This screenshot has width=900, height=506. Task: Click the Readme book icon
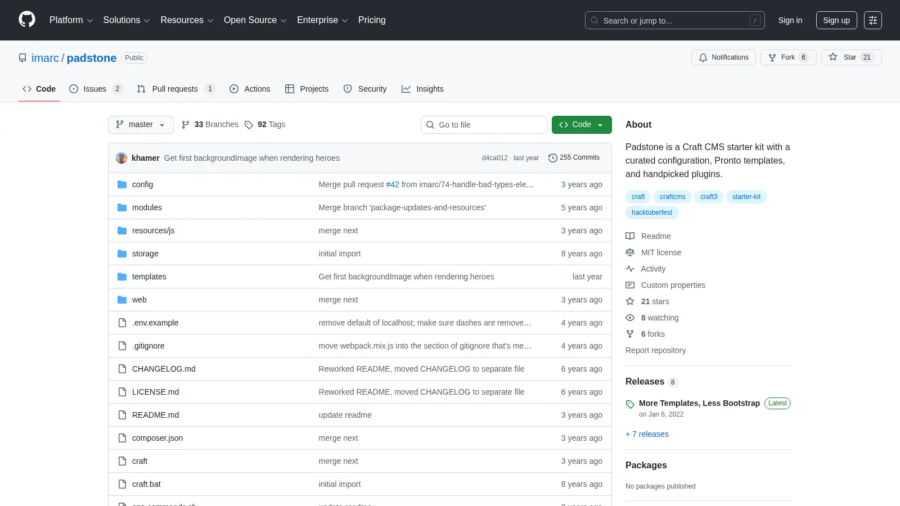pyautogui.click(x=630, y=236)
